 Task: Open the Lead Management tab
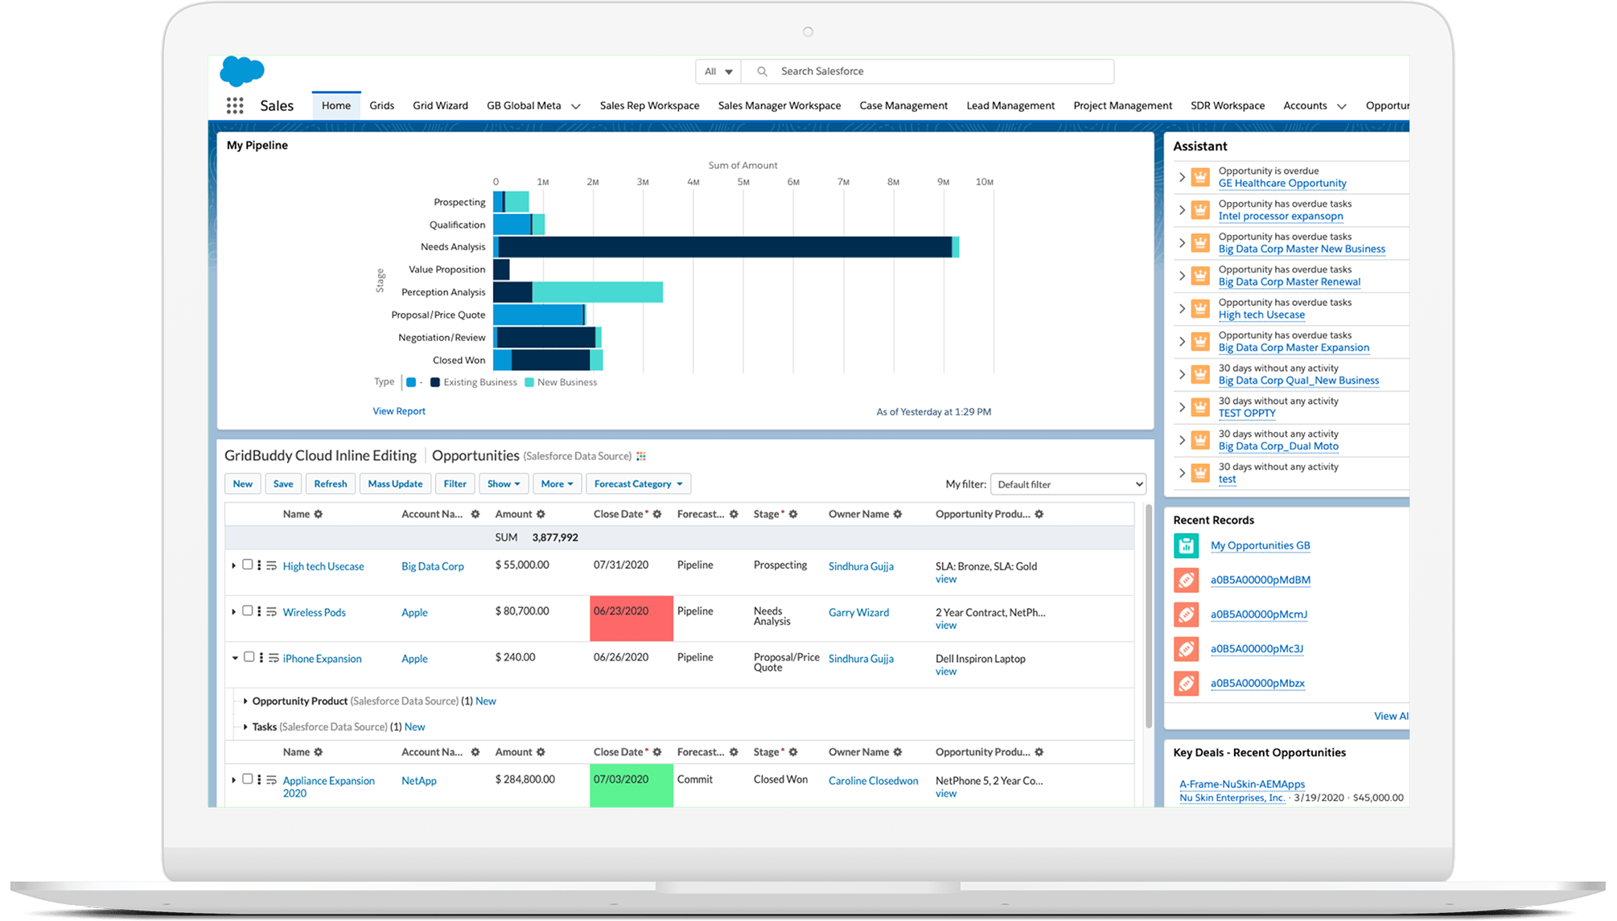tap(1010, 105)
